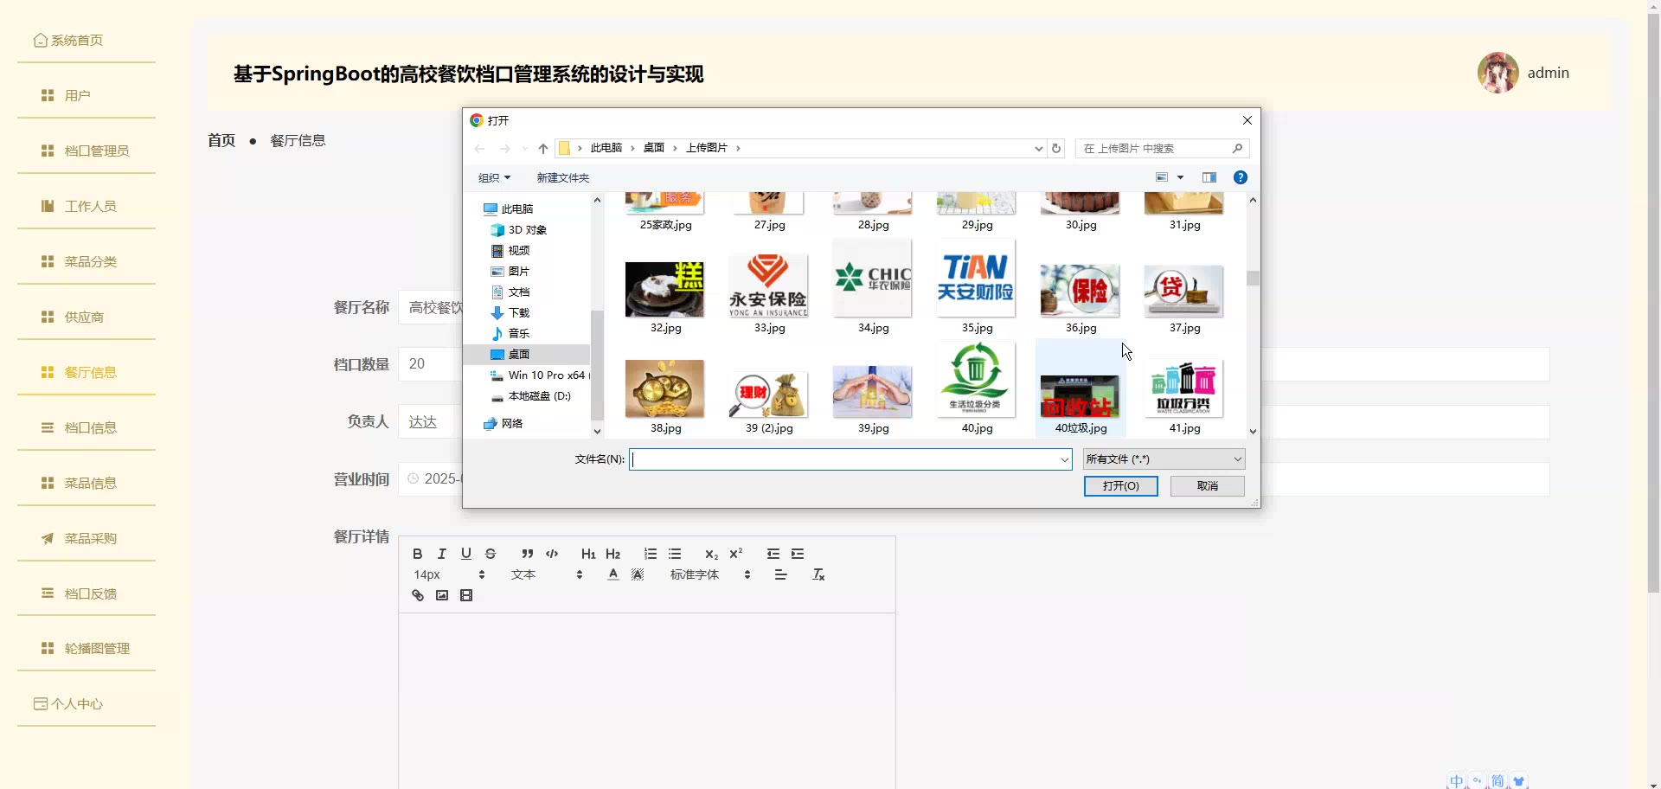Expand the view options arrow in the dialog
This screenshot has height=789, width=1661.
coord(1180,177)
